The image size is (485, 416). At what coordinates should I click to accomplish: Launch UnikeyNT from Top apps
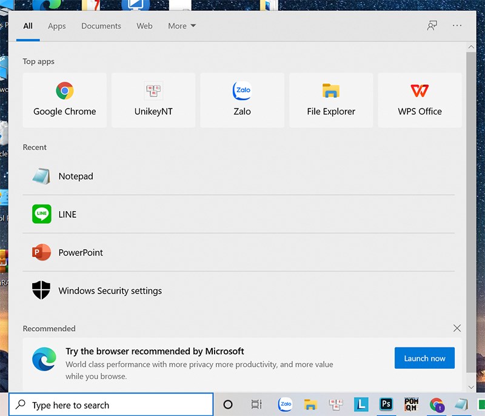point(153,100)
